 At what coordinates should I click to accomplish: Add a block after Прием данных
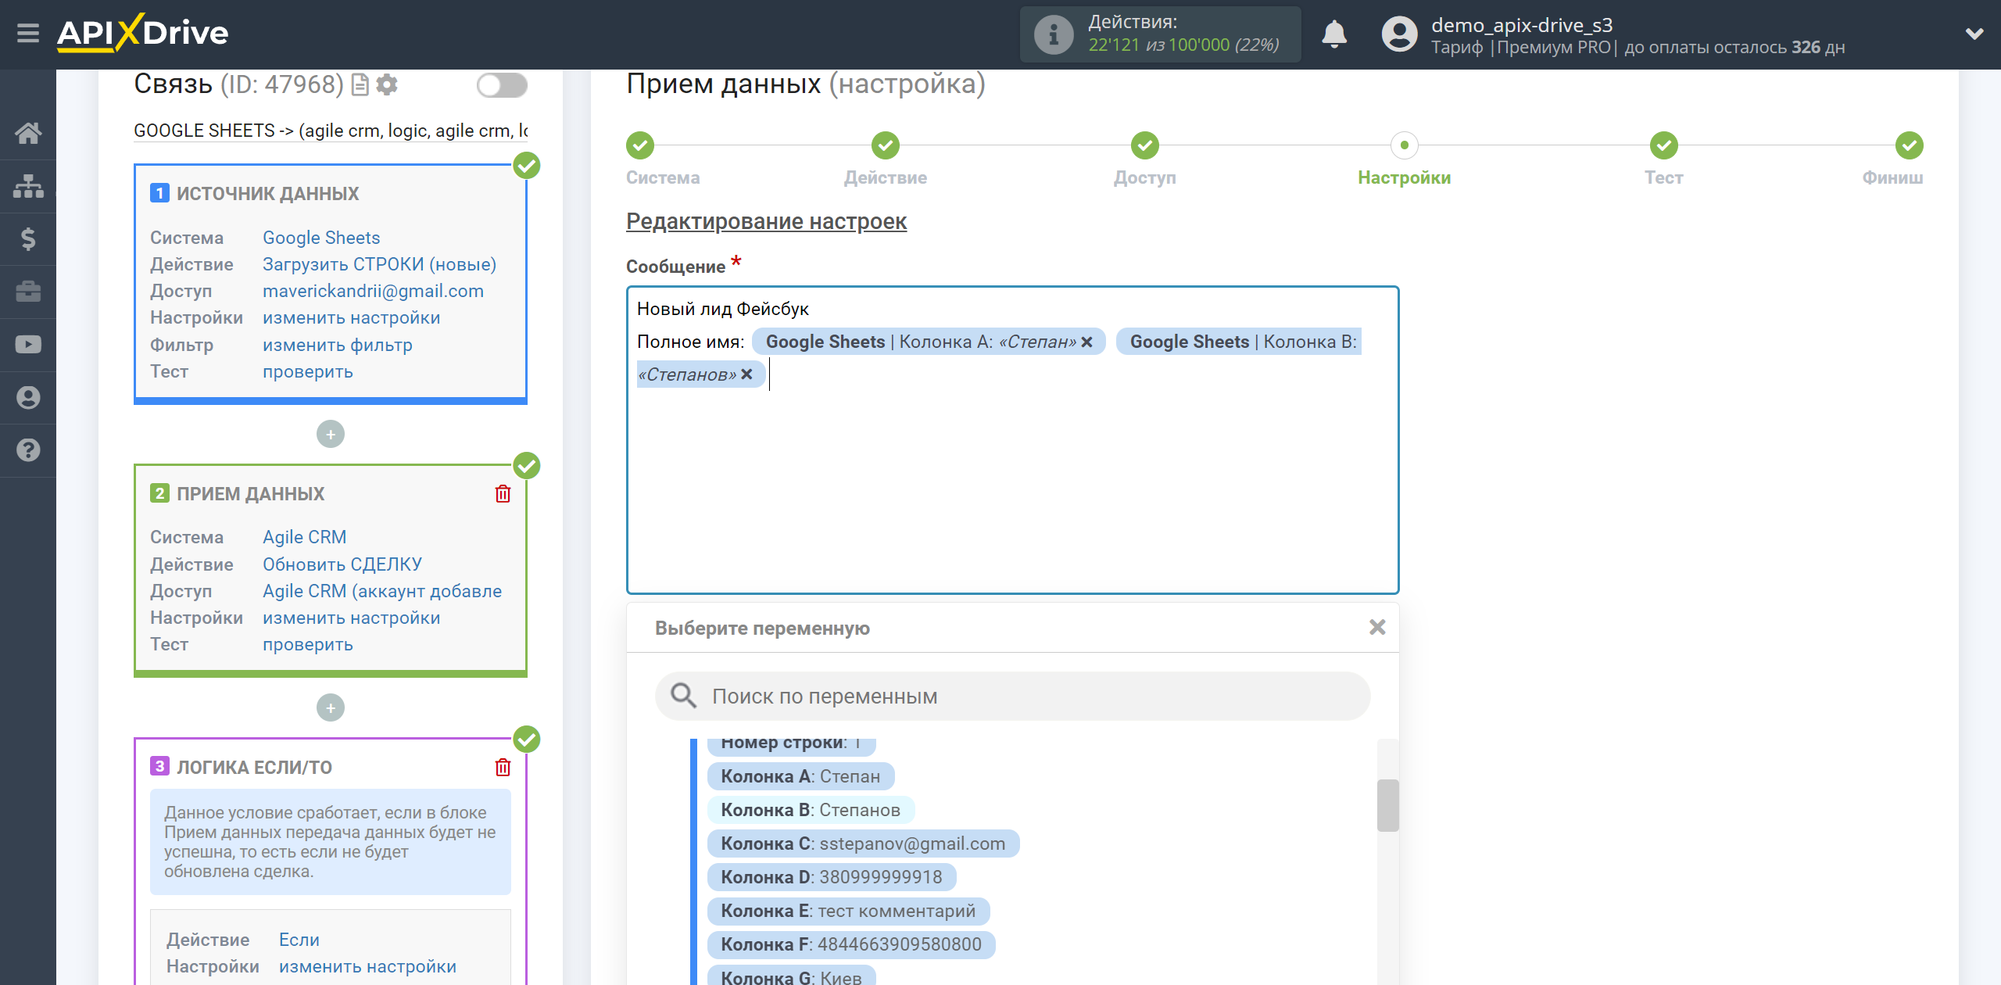[331, 707]
